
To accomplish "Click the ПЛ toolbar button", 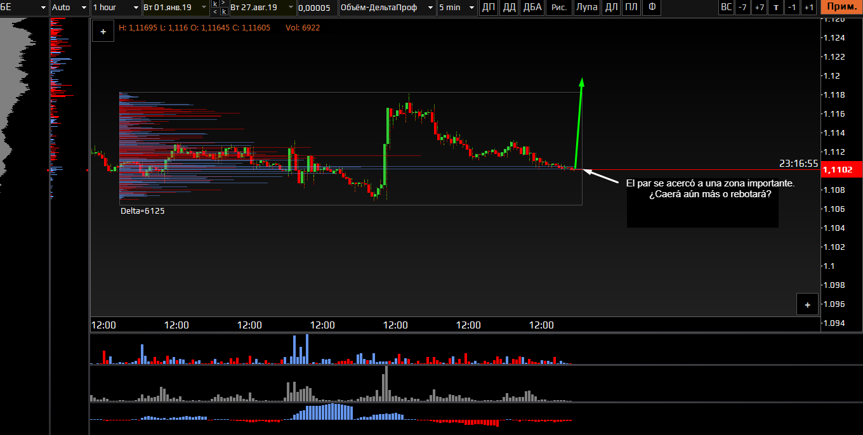I will 631,8.
